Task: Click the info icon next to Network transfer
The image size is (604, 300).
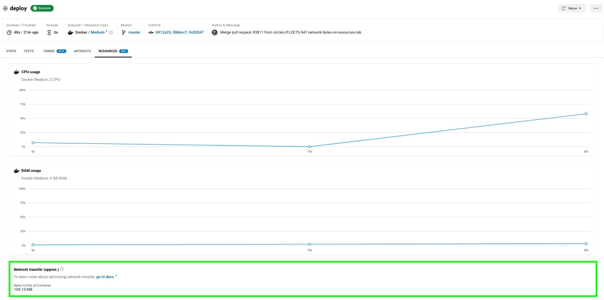Action: 62,269
